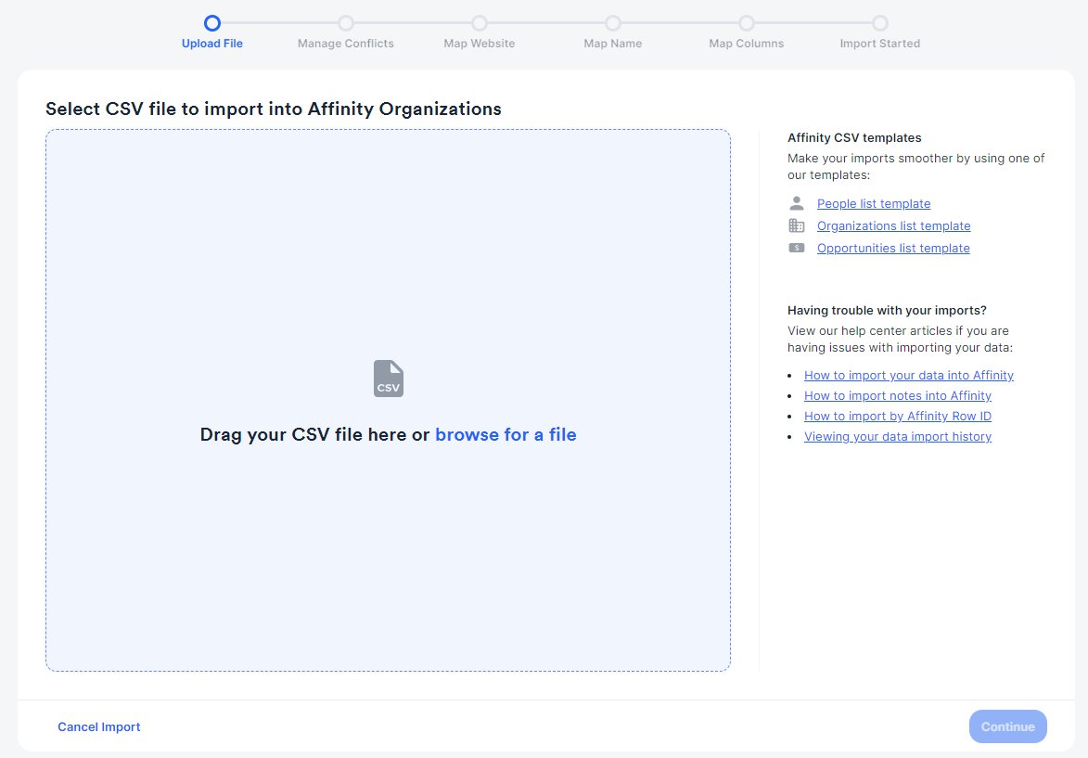Image resolution: width=1088 pixels, height=758 pixels.
Task: Cancel the import
Action: (x=98, y=726)
